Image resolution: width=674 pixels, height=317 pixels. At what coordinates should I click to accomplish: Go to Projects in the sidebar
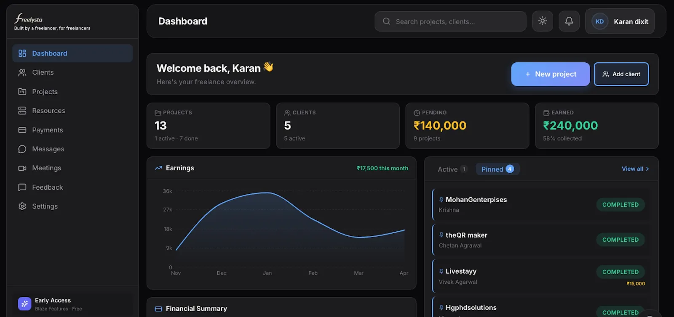[x=72, y=92]
